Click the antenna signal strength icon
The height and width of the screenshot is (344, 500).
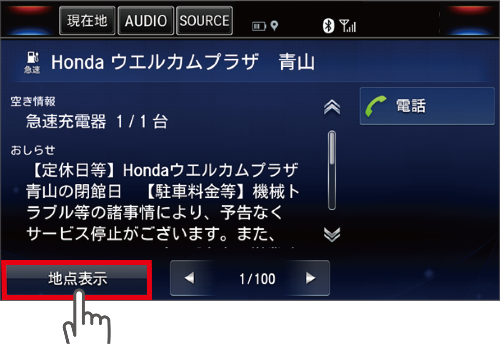[347, 27]
